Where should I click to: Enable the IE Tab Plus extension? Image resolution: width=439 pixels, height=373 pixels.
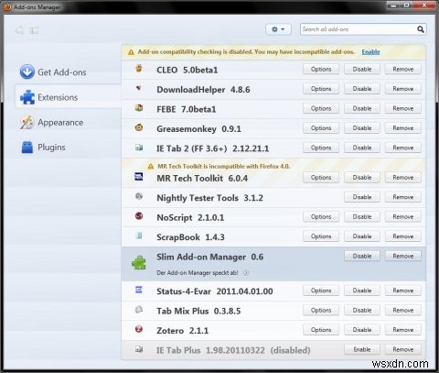362,349
